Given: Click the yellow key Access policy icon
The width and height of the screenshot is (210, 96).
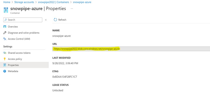Looking at the screenshot, I should point(5,59).
